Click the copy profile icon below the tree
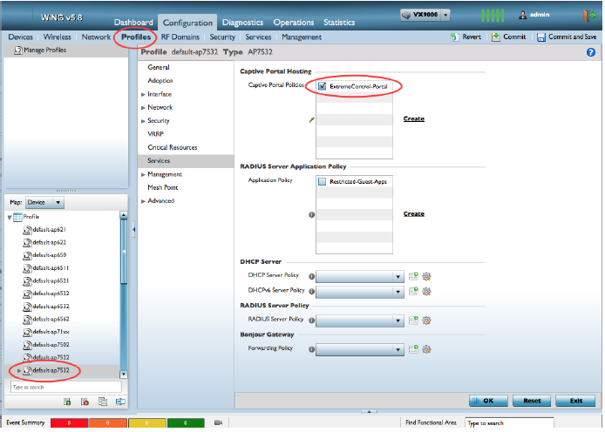 point(103,402)
